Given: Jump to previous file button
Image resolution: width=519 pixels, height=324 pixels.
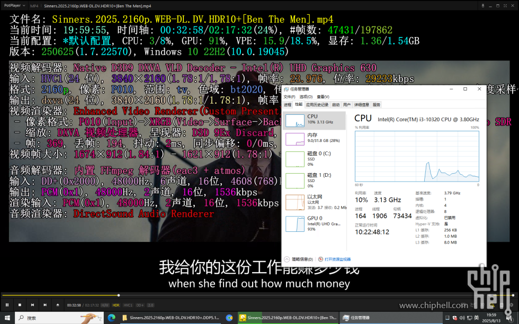Looking at the screenshot, I should (32, 305).
